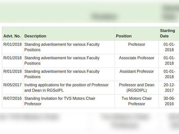The height and width of the screenshot is (134, 179).
Task: Click the TVS Motors Chair invitation description
Action: (60, 101)
